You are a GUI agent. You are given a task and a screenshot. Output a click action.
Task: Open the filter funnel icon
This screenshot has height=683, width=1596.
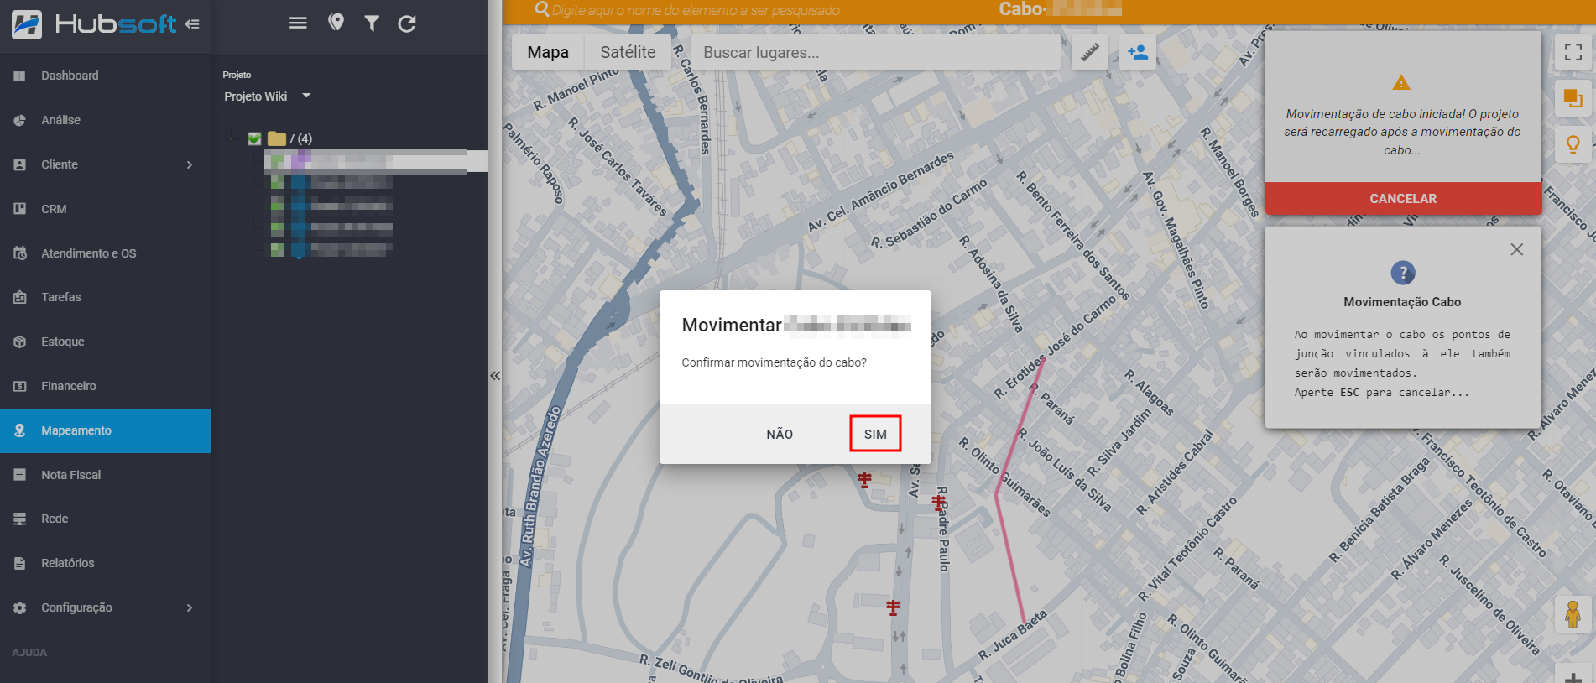pyautogui.click(x=372, y=23)
